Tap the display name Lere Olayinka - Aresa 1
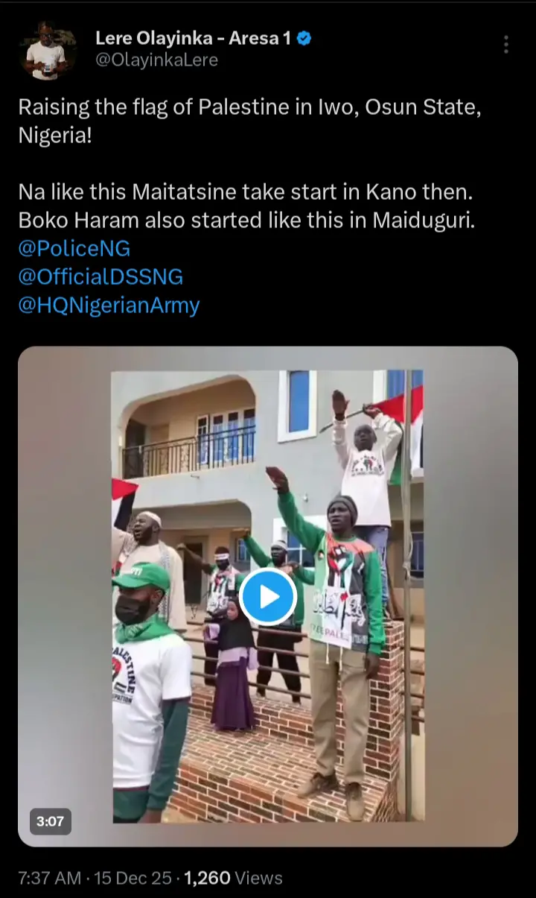 [194, 39]
